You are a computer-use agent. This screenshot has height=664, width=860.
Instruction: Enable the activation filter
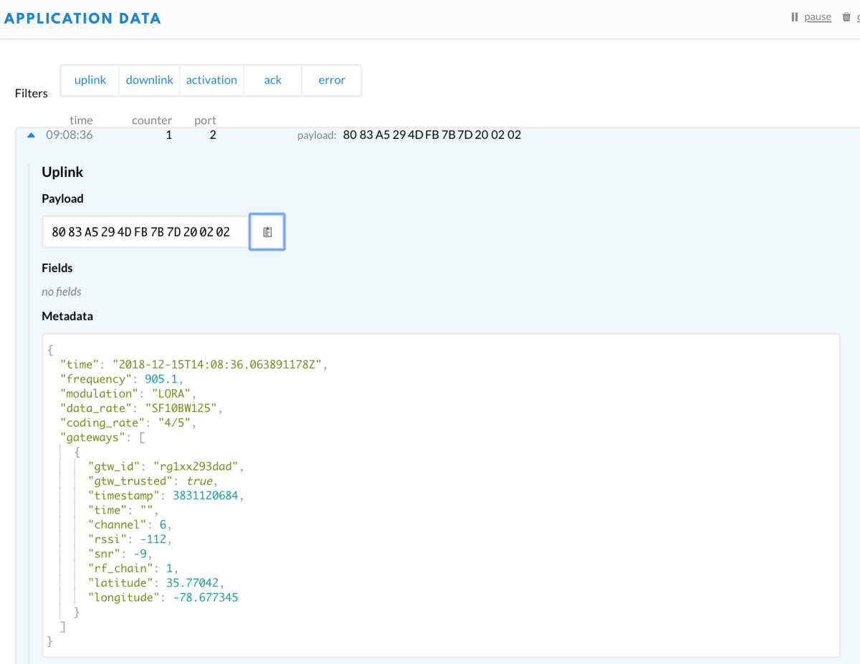211,80
